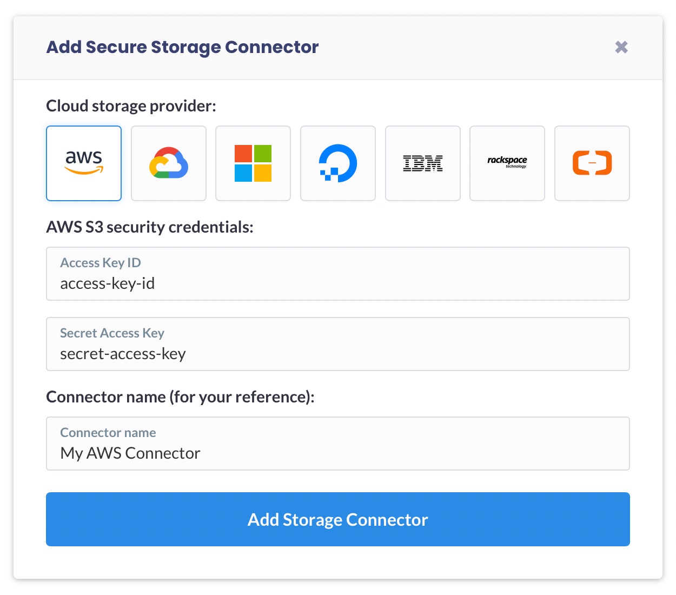
Task: Click inside the Secret Access Key field
Action: click(x=338, y=344)
